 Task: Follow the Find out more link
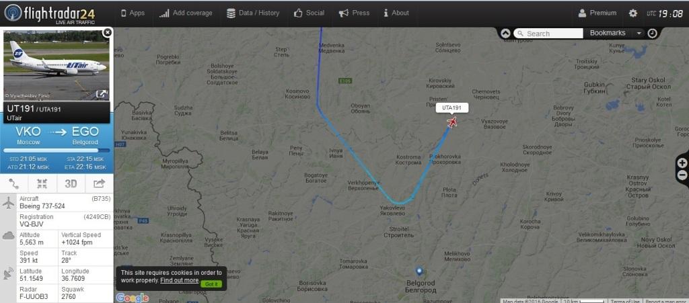179,280
